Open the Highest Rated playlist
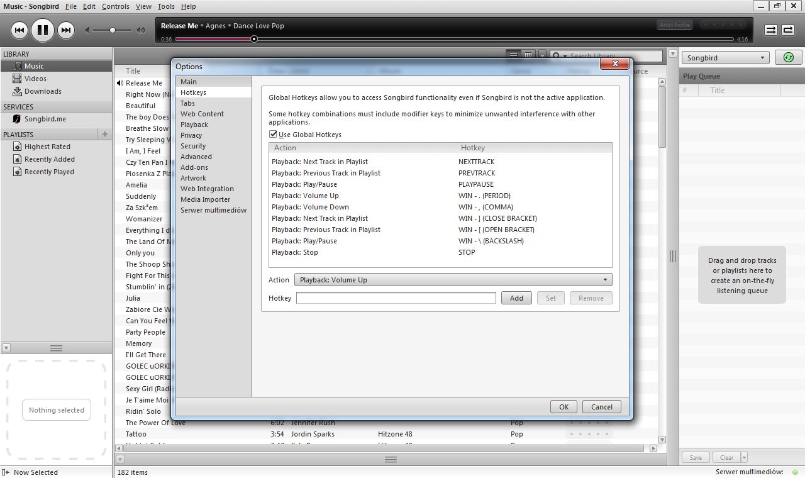 pos(56,147)
